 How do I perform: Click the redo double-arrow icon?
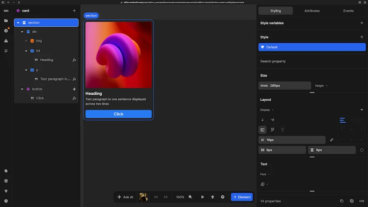pos(166,197)
